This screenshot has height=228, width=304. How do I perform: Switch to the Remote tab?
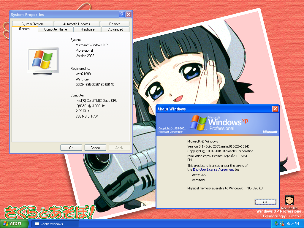(x=115, y=24)
